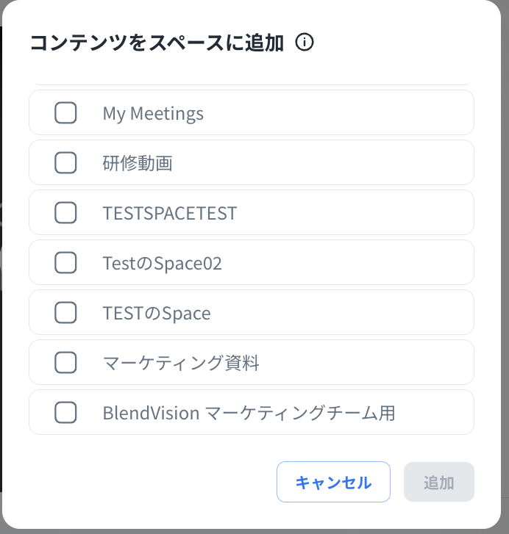Enable the 研修動画 checkbox
The width and height of the screenshot is (509, 534).
[x=65, y=163]
